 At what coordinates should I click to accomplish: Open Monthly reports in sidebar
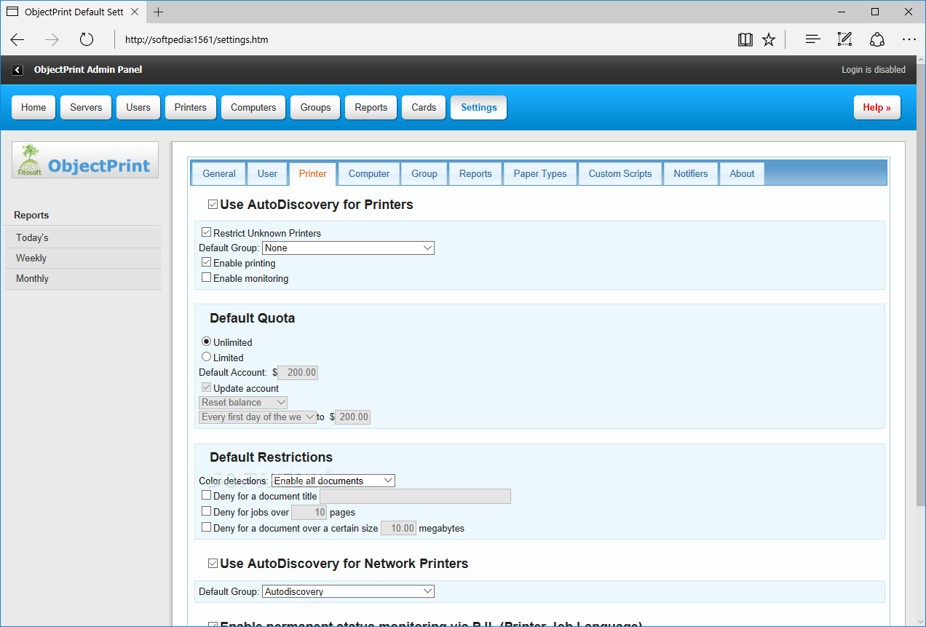[x=83, y=278]
